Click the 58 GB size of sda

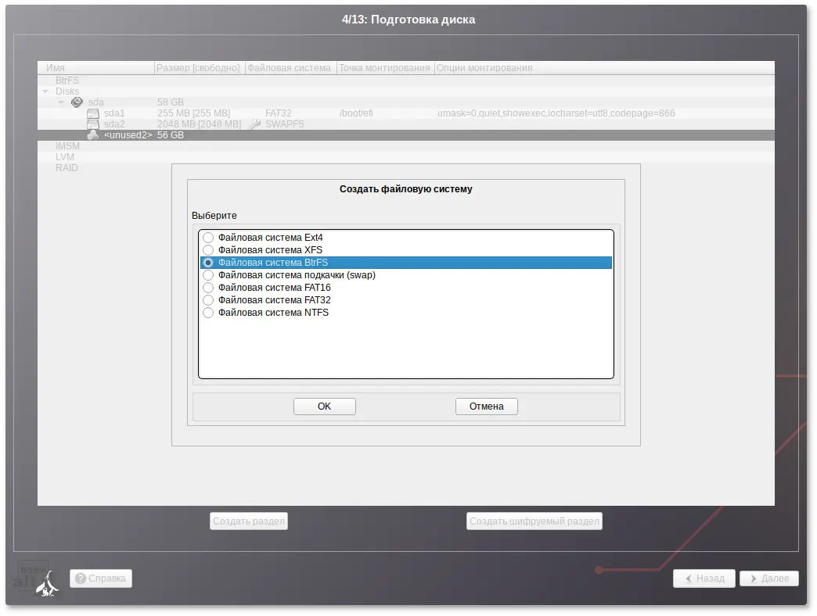(x=171, y=102)
